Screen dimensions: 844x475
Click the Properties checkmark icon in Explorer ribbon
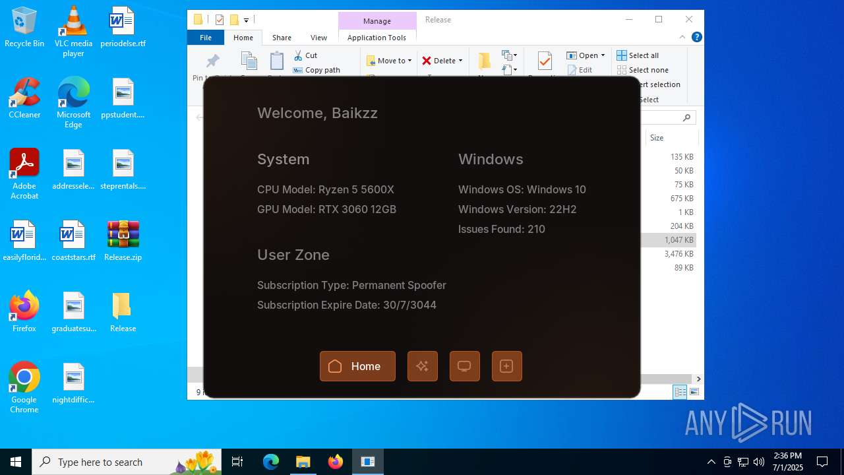click(545, 61)
